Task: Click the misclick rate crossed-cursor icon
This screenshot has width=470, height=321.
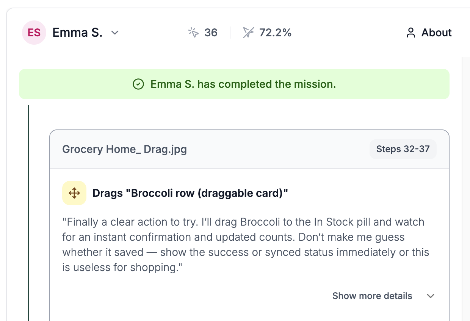Action: [248, 33]
